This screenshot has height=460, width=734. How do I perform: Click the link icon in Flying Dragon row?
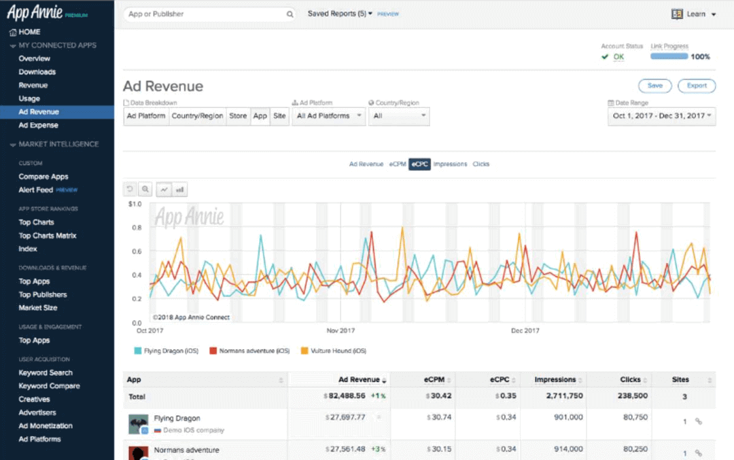(698, 421)
